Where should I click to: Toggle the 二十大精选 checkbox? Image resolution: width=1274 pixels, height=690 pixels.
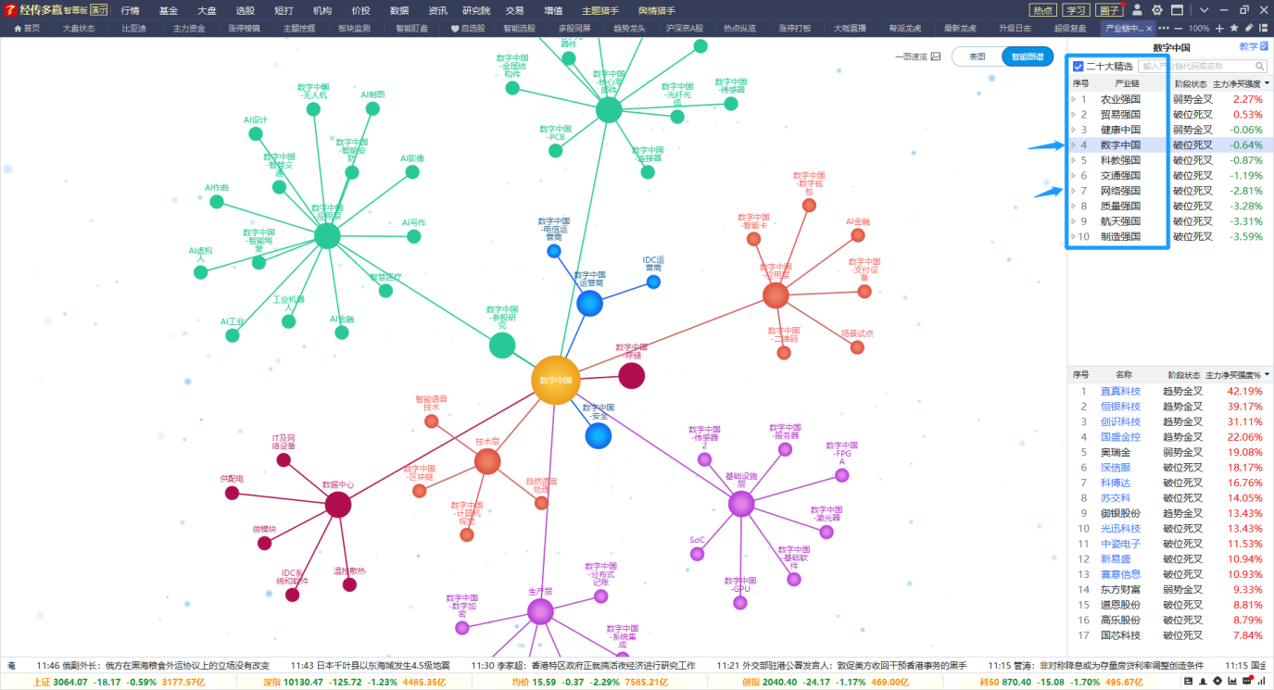1078,67
